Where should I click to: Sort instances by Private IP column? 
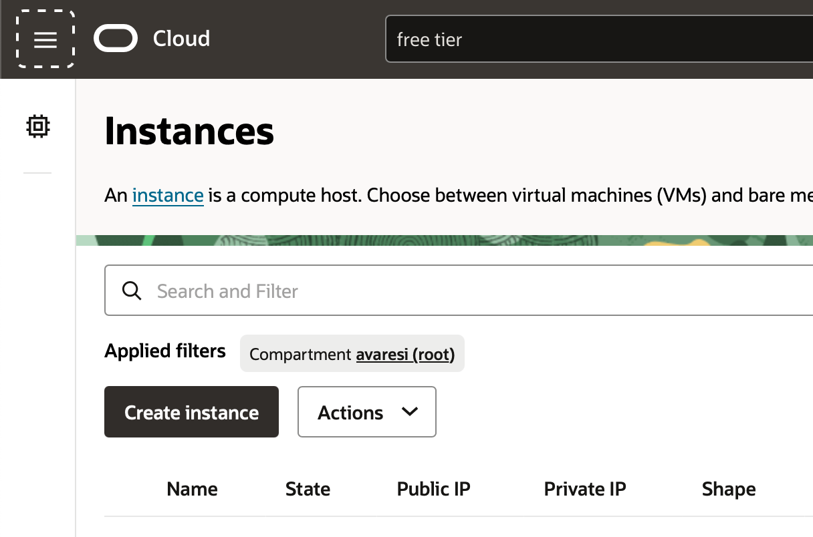click(584, 489)
